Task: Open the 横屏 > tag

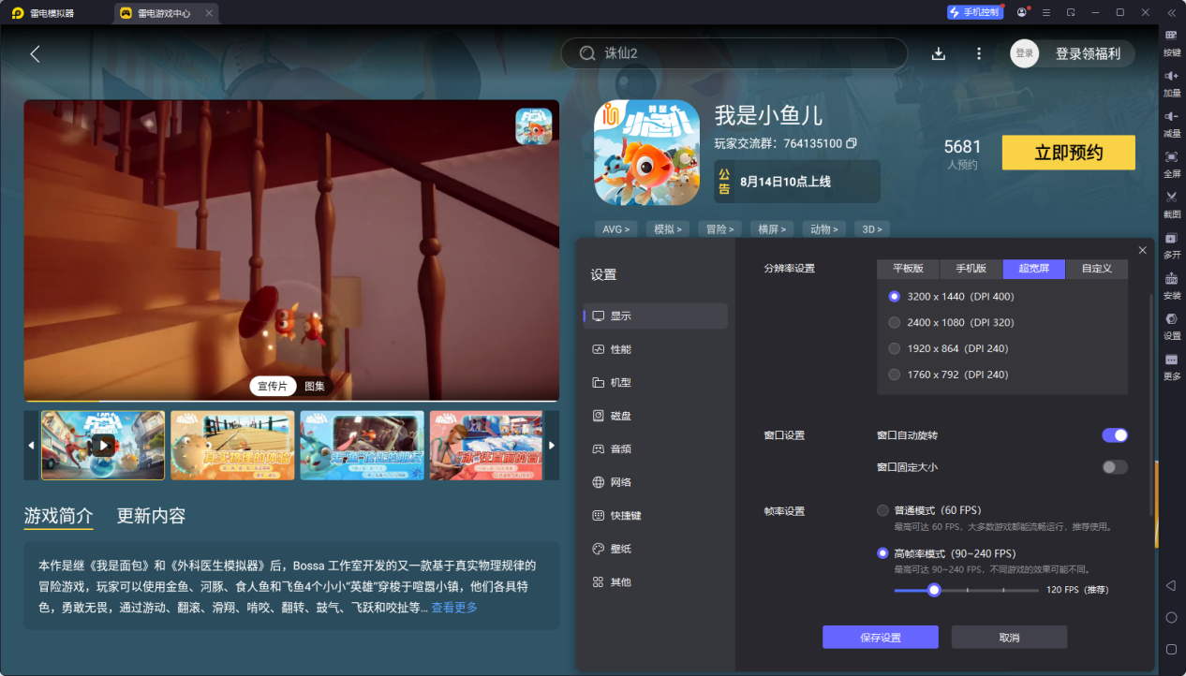Action: coord(773,228)
